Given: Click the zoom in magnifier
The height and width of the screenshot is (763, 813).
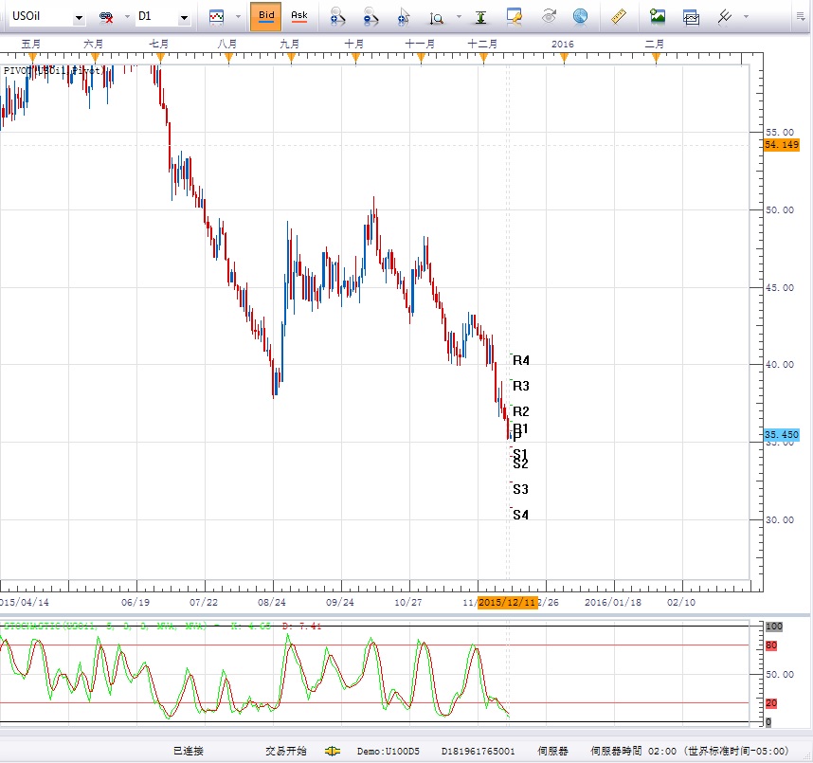Looking at the screenshot, I should pos(337,17).
